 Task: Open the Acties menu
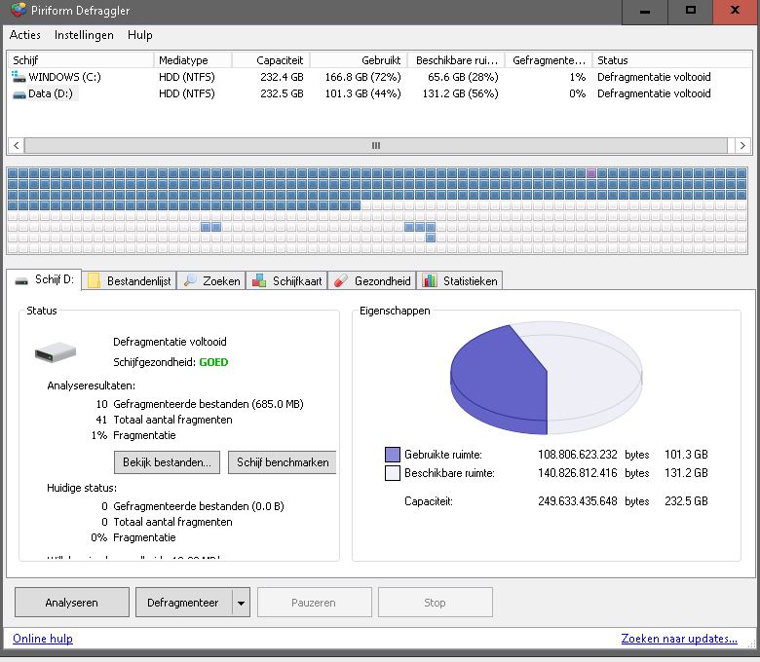click(24, 35)
